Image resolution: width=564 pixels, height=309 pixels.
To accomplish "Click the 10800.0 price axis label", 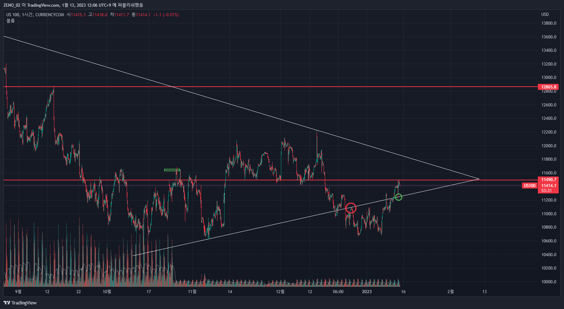I will pos(548,227).
